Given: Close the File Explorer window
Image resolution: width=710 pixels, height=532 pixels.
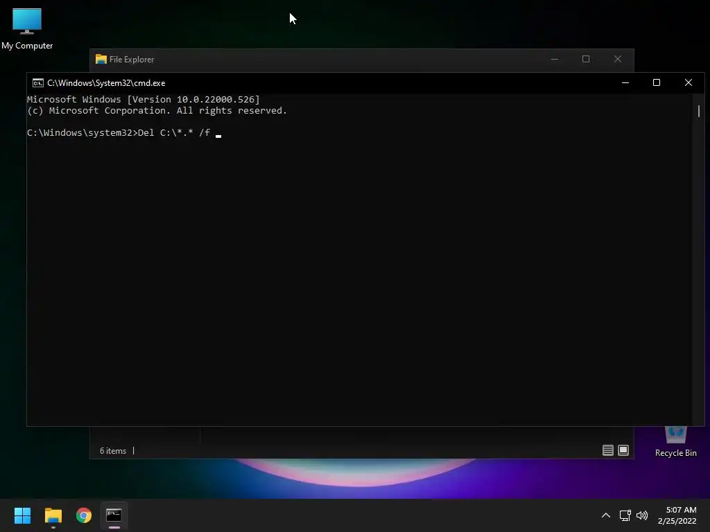Looking at the screenshot, I should (618, 60).
